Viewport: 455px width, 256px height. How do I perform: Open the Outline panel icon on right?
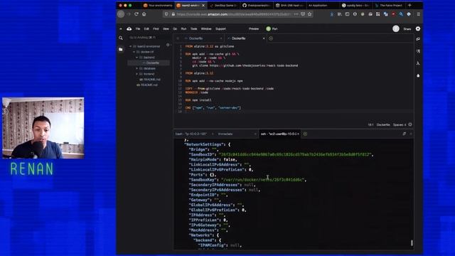pos(418,51)
